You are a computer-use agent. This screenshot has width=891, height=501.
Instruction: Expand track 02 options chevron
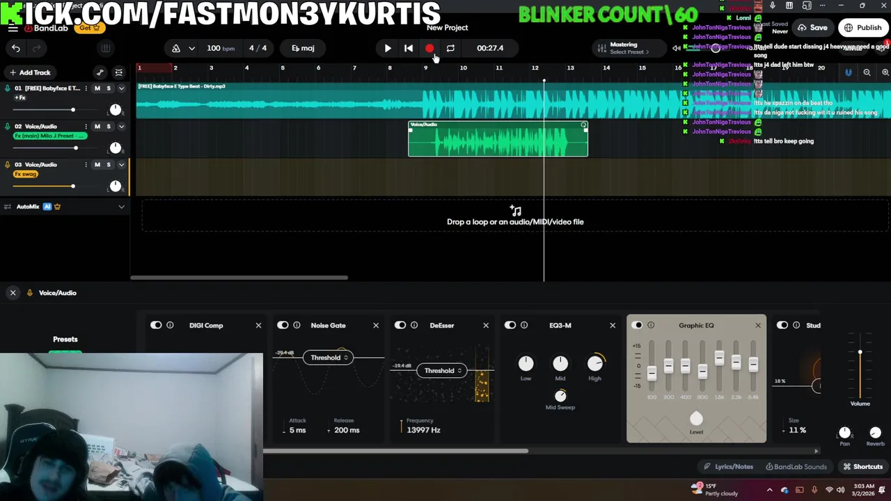pos(121,127)
